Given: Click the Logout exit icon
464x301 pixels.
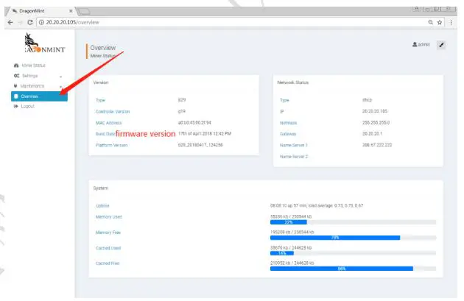Looking at the screenshot, I should (16, 107).
